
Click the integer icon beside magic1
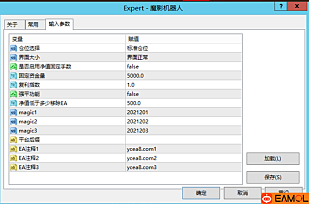[13, 112]
